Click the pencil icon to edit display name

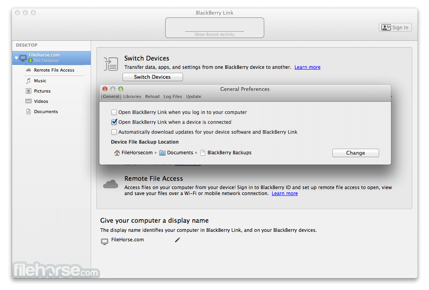click(177, 240)
